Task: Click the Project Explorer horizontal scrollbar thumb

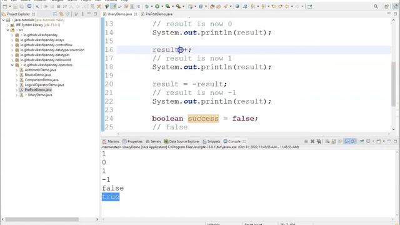Action: 42,219
